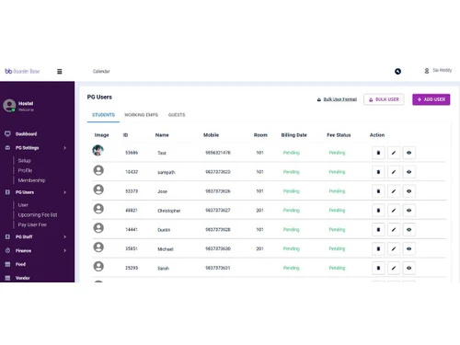Click the Mobile column header

coord(211,135)
